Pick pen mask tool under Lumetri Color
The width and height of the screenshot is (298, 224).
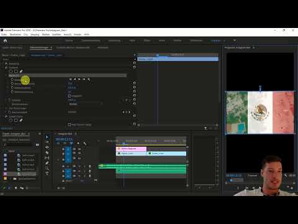click(x=21, y=120)
